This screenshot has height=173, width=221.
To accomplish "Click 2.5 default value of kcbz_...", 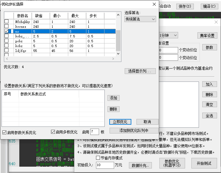I will point(36,36).
